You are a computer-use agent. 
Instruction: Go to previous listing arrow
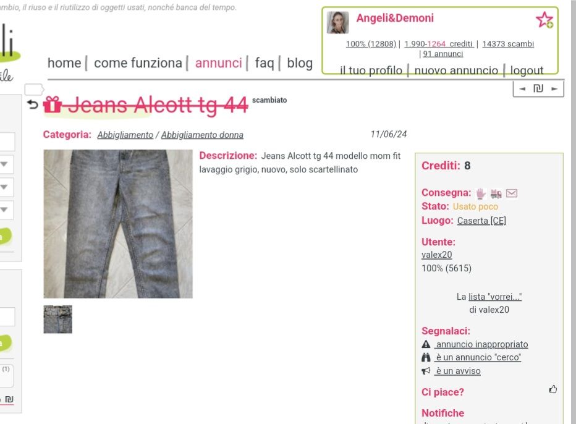pos(522,88)
